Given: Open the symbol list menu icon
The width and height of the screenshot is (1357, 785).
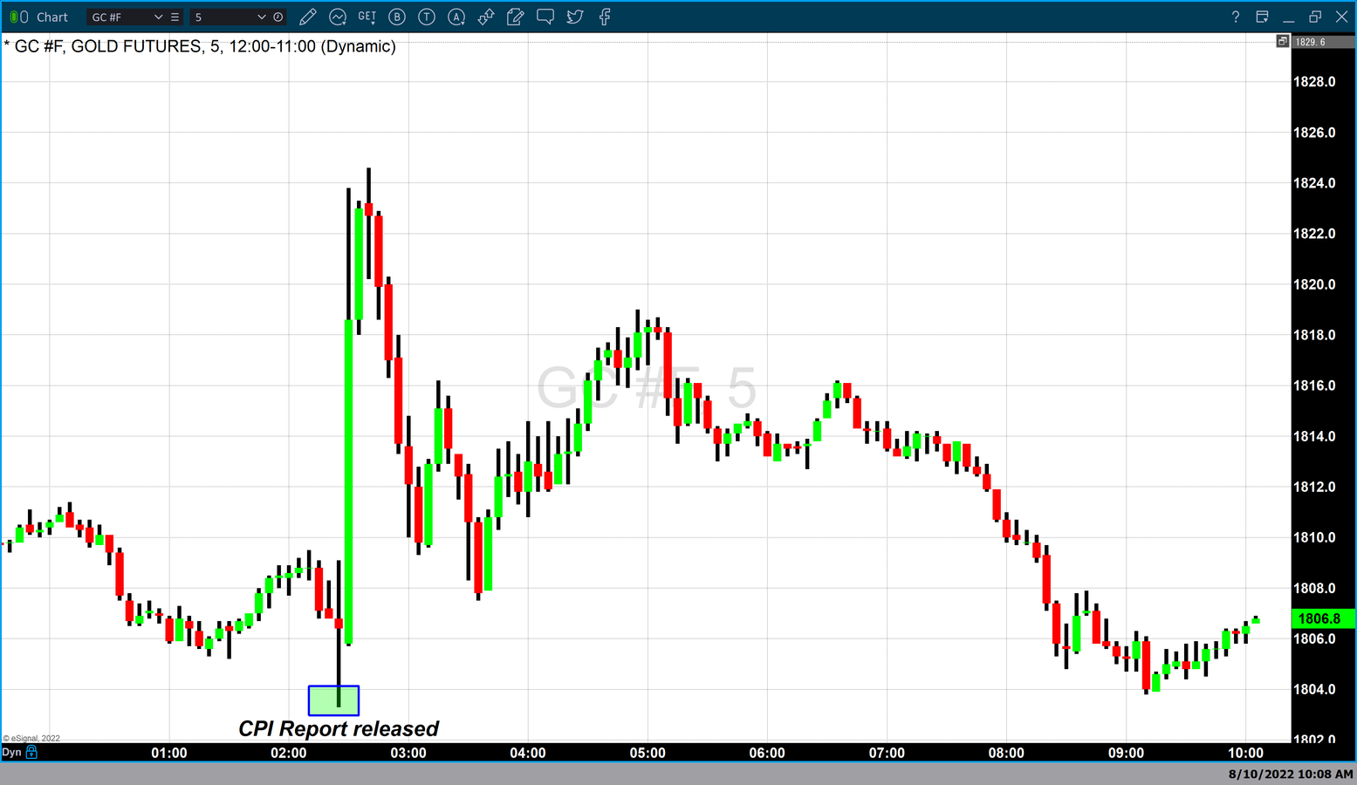Looking at the screenshot, I should [175, 17].
